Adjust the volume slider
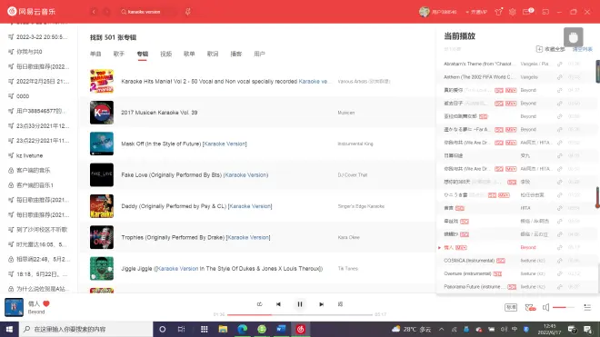Image resolution: width=600 pixels, height=337 pixels. 564,307
